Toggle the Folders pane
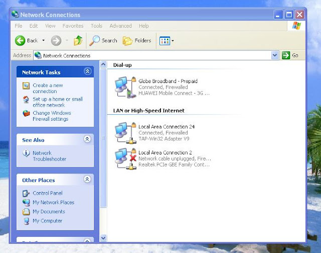Image resolution: width=321 pixels, height=253 pixels. pos(137,40)
